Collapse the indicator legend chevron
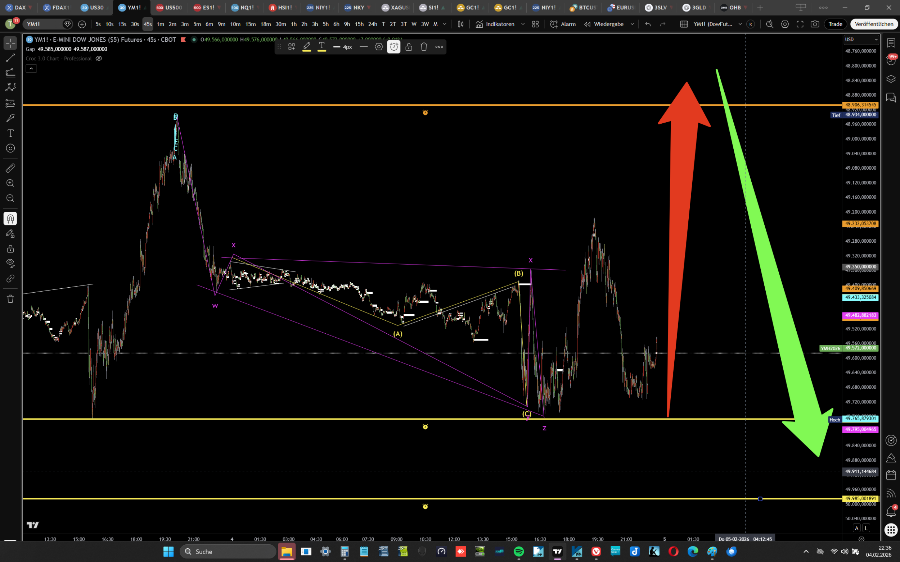 coord(31,68)
